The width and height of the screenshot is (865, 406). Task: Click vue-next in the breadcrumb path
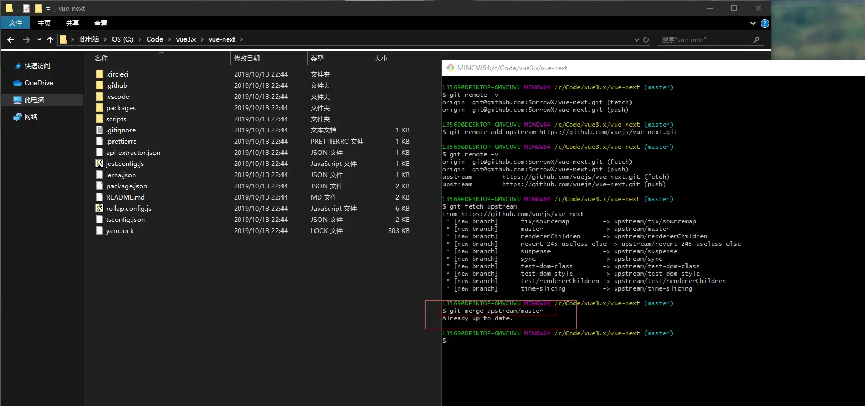(x=222, y=39)
